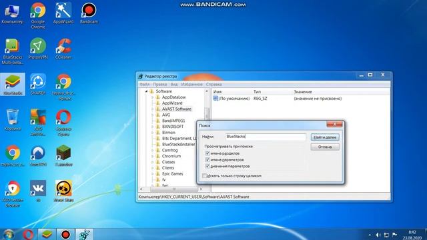Image resolution: width=427 pixels, height=240 pixels.
Task: Switch to Bandicam recorder on taskbar
Action: [65, 234]
